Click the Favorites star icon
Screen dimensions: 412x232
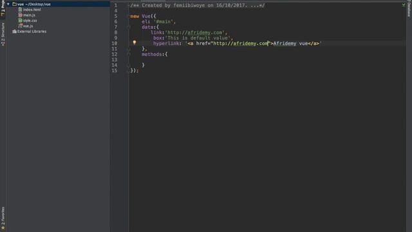point(3,227)
